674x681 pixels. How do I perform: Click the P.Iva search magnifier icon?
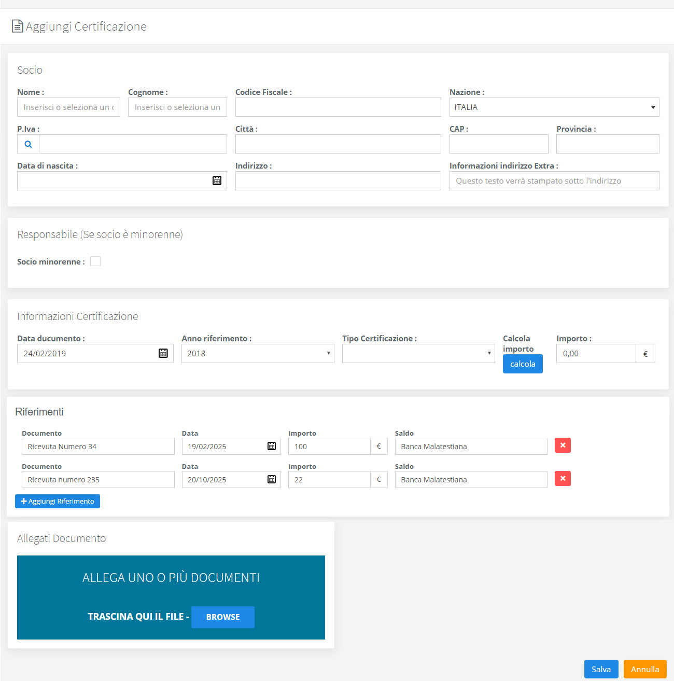click(x=29, y=144)
